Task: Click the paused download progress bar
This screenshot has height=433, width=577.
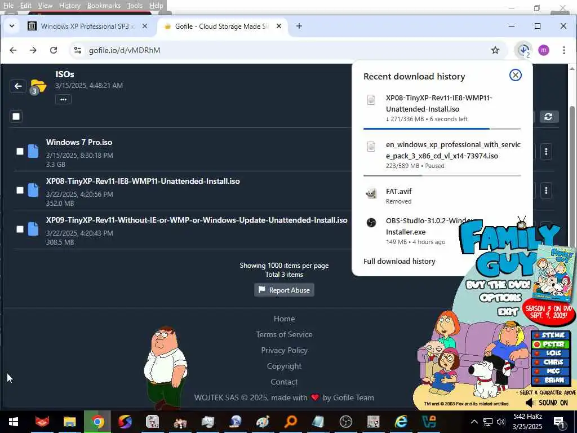Action: 442,176
